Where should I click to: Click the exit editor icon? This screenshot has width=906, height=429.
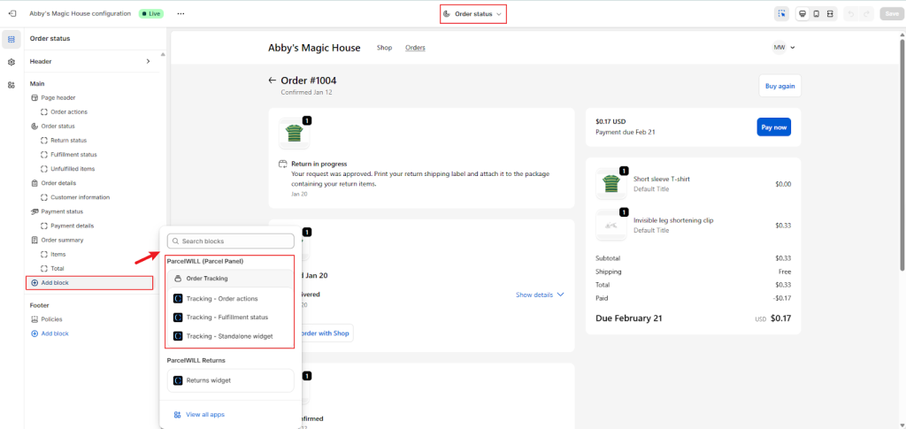[12, 13]
